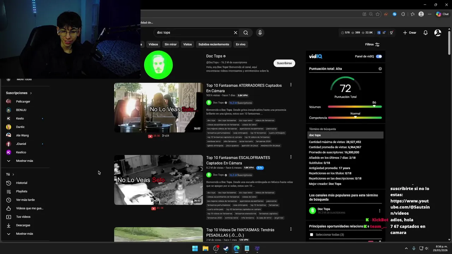The image size is (452, 254).
Task: Expand Mostrar más under the Tú section
Action: click(25, 234)
